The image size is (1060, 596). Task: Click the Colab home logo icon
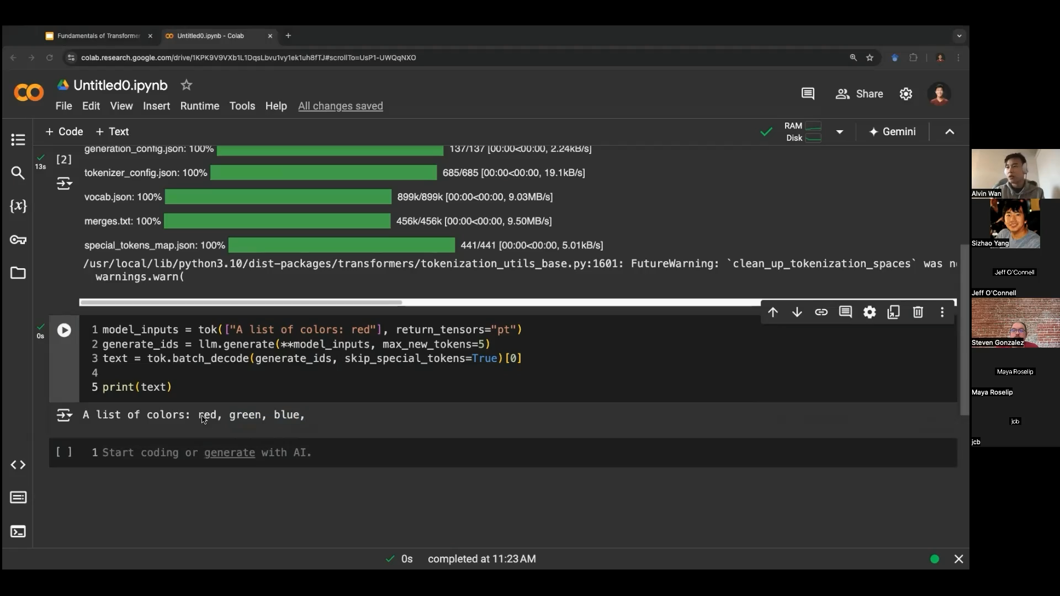pyautogui.click(x=29, y=93)
